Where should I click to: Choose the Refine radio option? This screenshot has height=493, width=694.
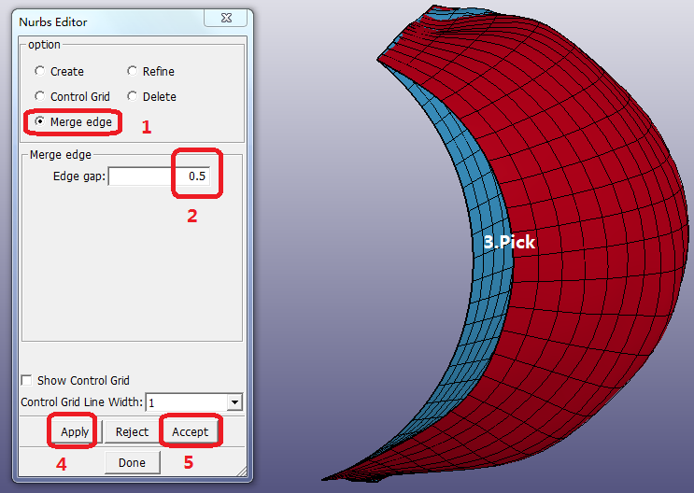click(132, 71)
